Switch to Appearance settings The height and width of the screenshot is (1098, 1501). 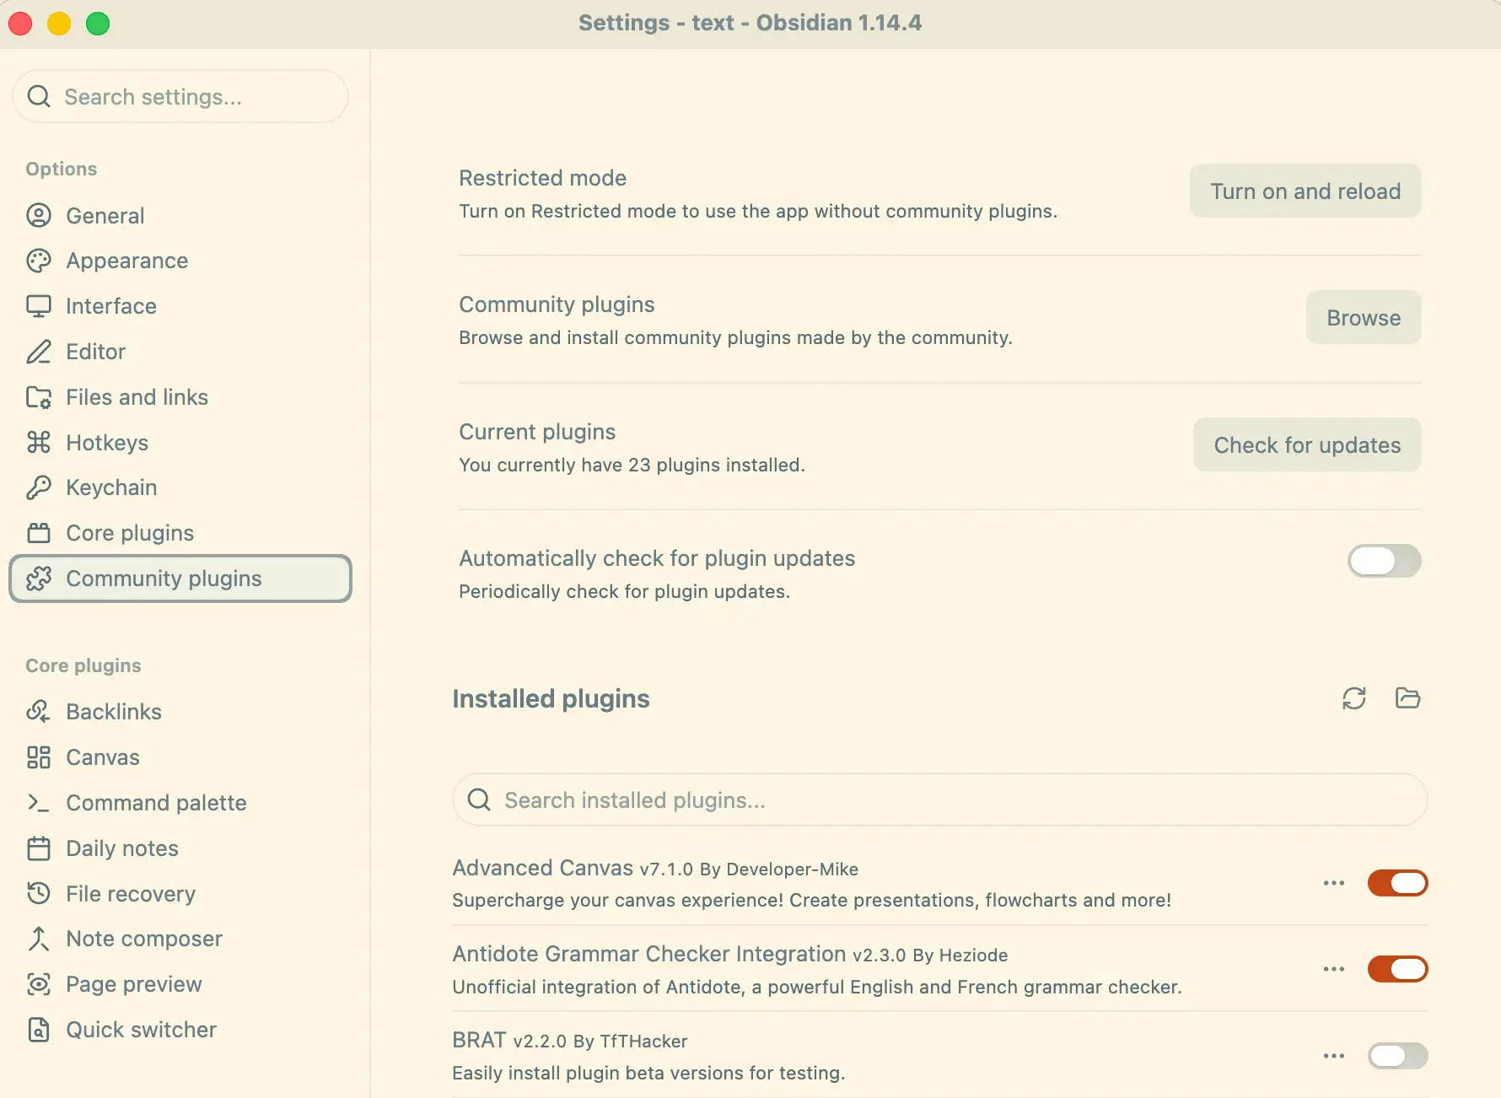pos(180,261)
